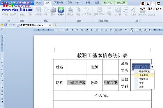This screenshot has width=163, height=108.
Task: Choose 高中 from the dropdown list
Action: [x=144, y=87]
